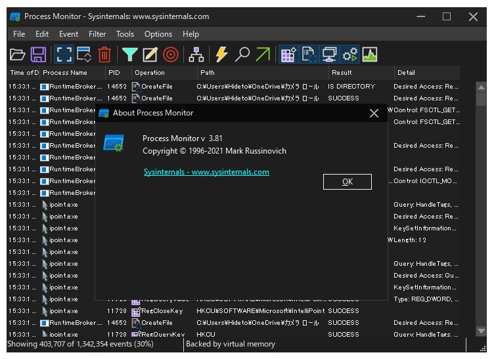Screen dimensions: 494x359
Task: Open the Event menu
Action: (x=68, y=34)
